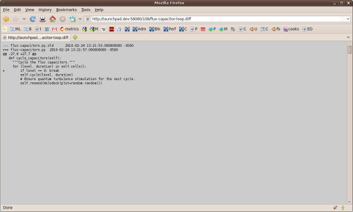Screen dimensions: 353x212
Task: Open the dropdown next to the globe code icon
Action: tap(80, 19)
